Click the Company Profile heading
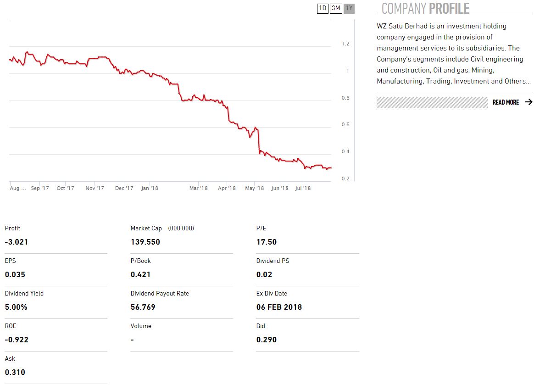The image size is (534, 385). pyautogui.click(x=425, y=8)
